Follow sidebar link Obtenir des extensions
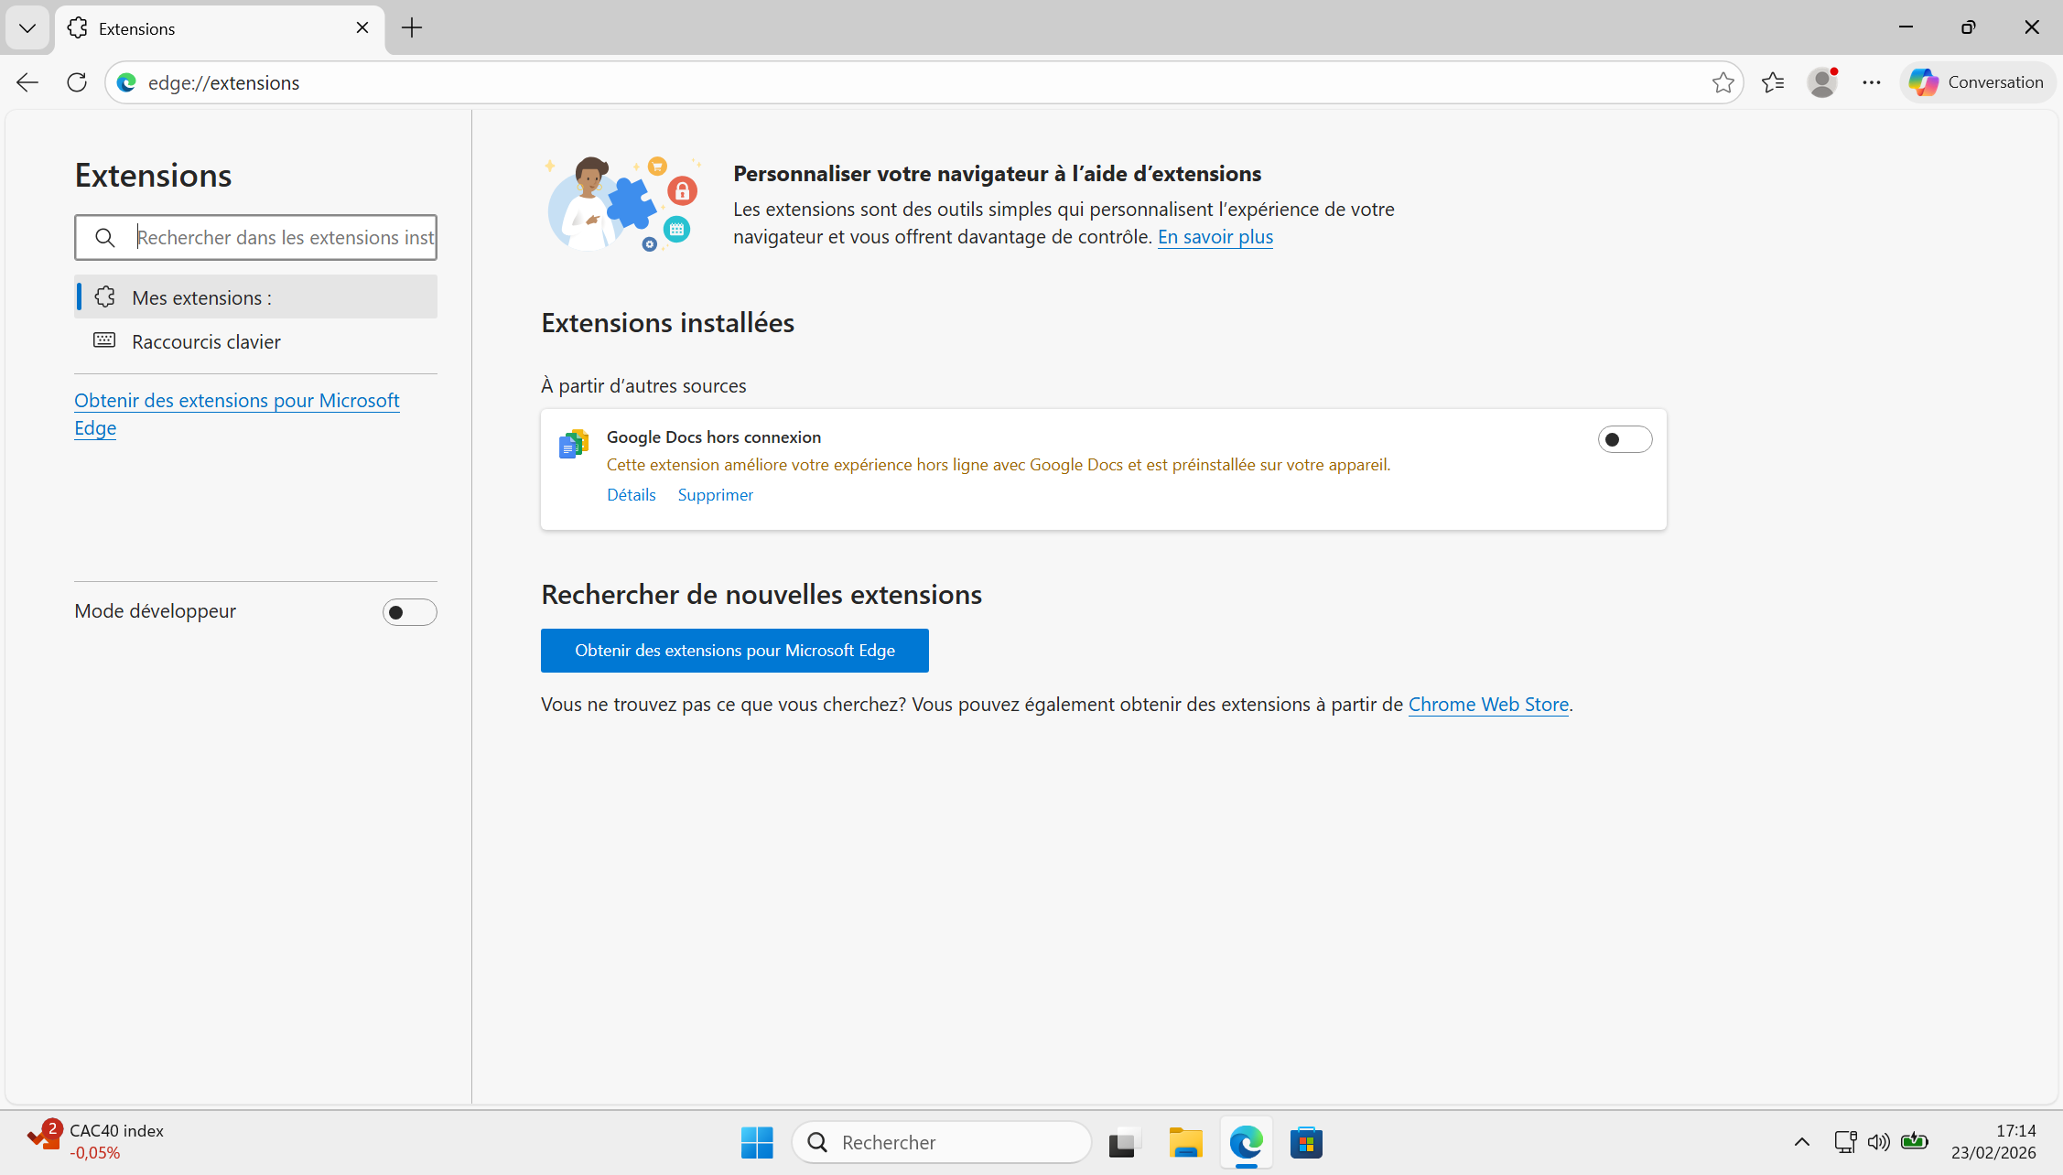 (237, 414)
